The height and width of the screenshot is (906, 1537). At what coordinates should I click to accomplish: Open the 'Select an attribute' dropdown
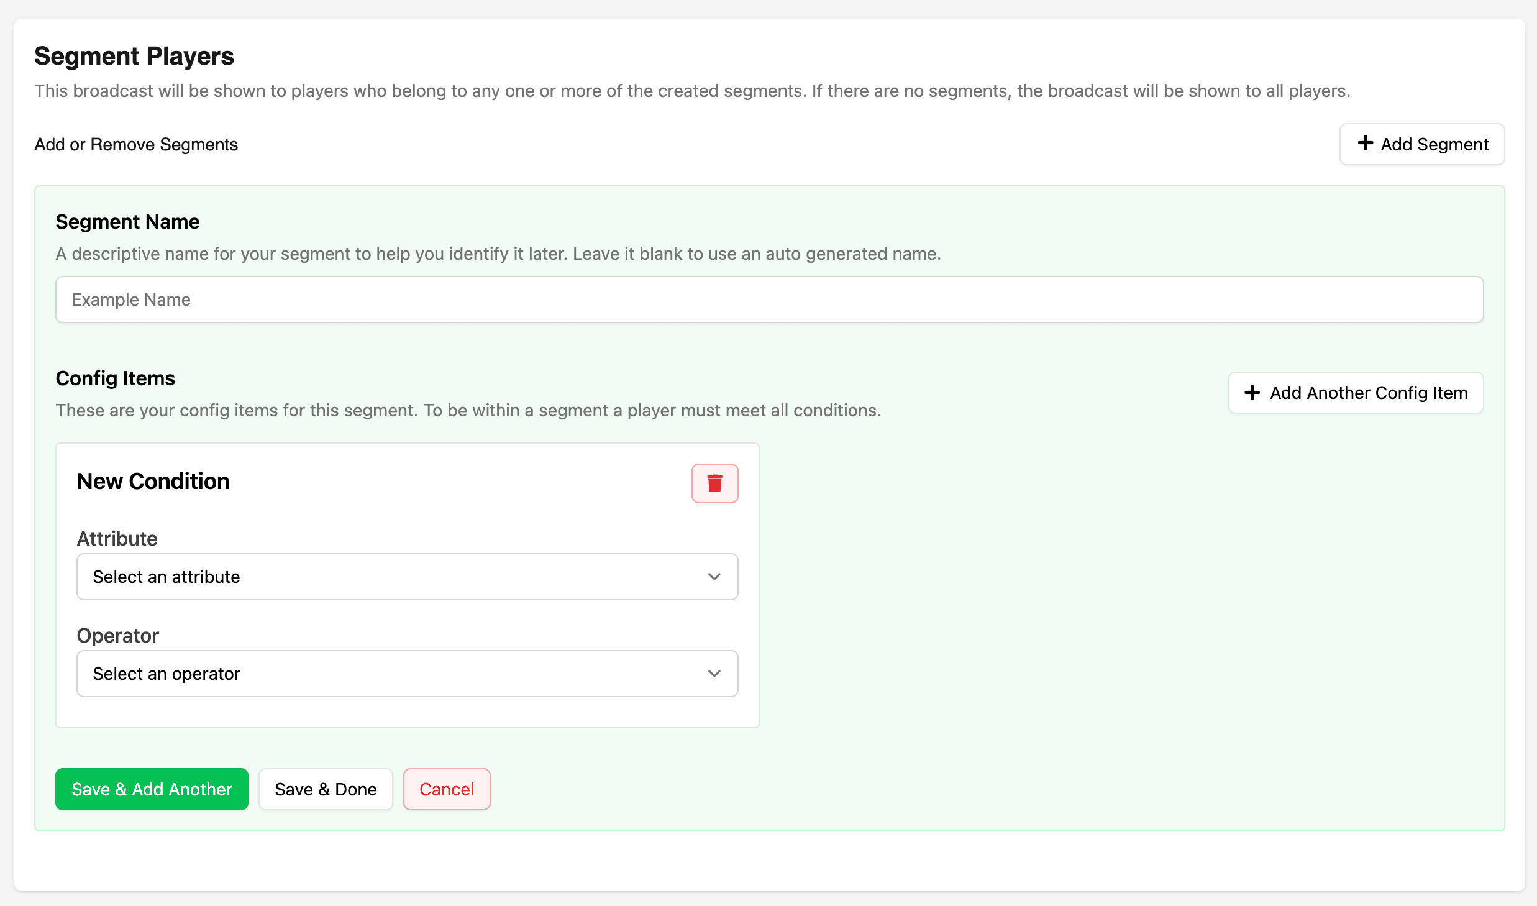407,577
